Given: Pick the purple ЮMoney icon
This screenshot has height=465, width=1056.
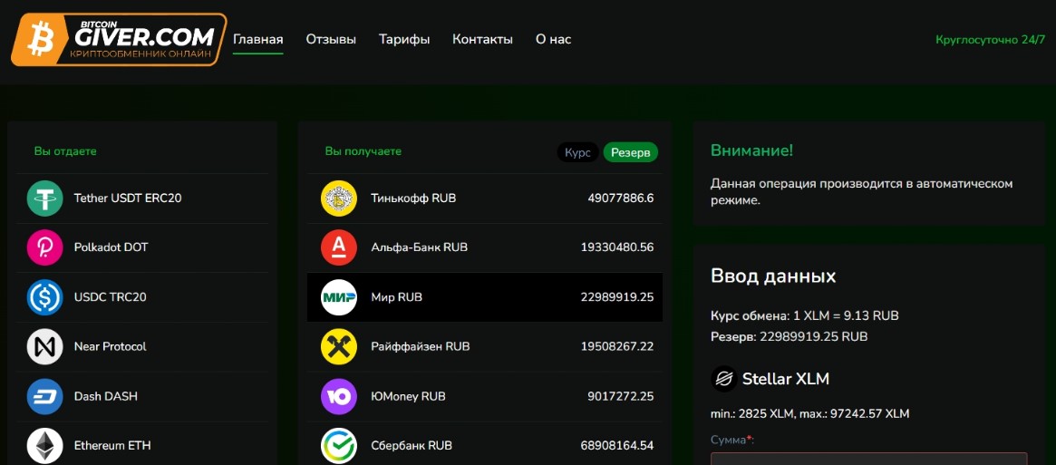Looking at the screenshot, I should (x=339, y=396).
